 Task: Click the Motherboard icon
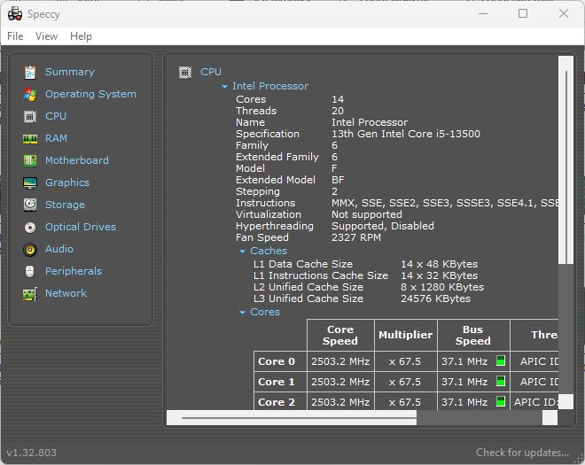point(30,161)
